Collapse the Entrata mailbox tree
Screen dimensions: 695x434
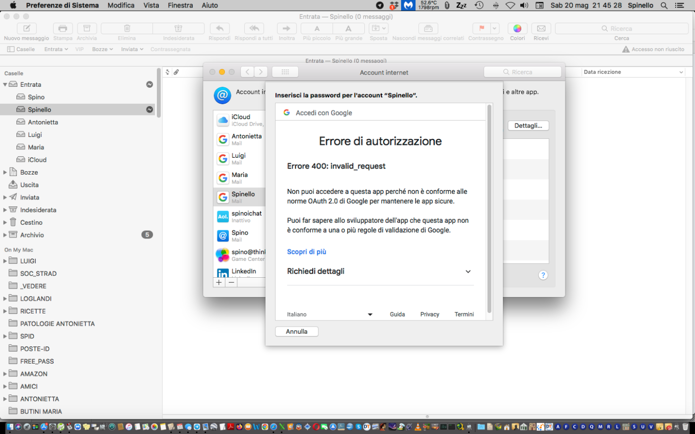(5, 85)
